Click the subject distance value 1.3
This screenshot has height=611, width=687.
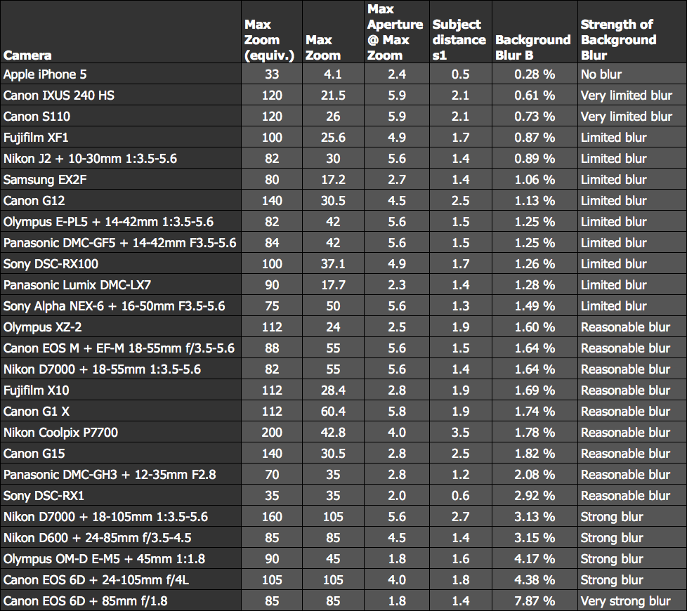tap(460, 305)
